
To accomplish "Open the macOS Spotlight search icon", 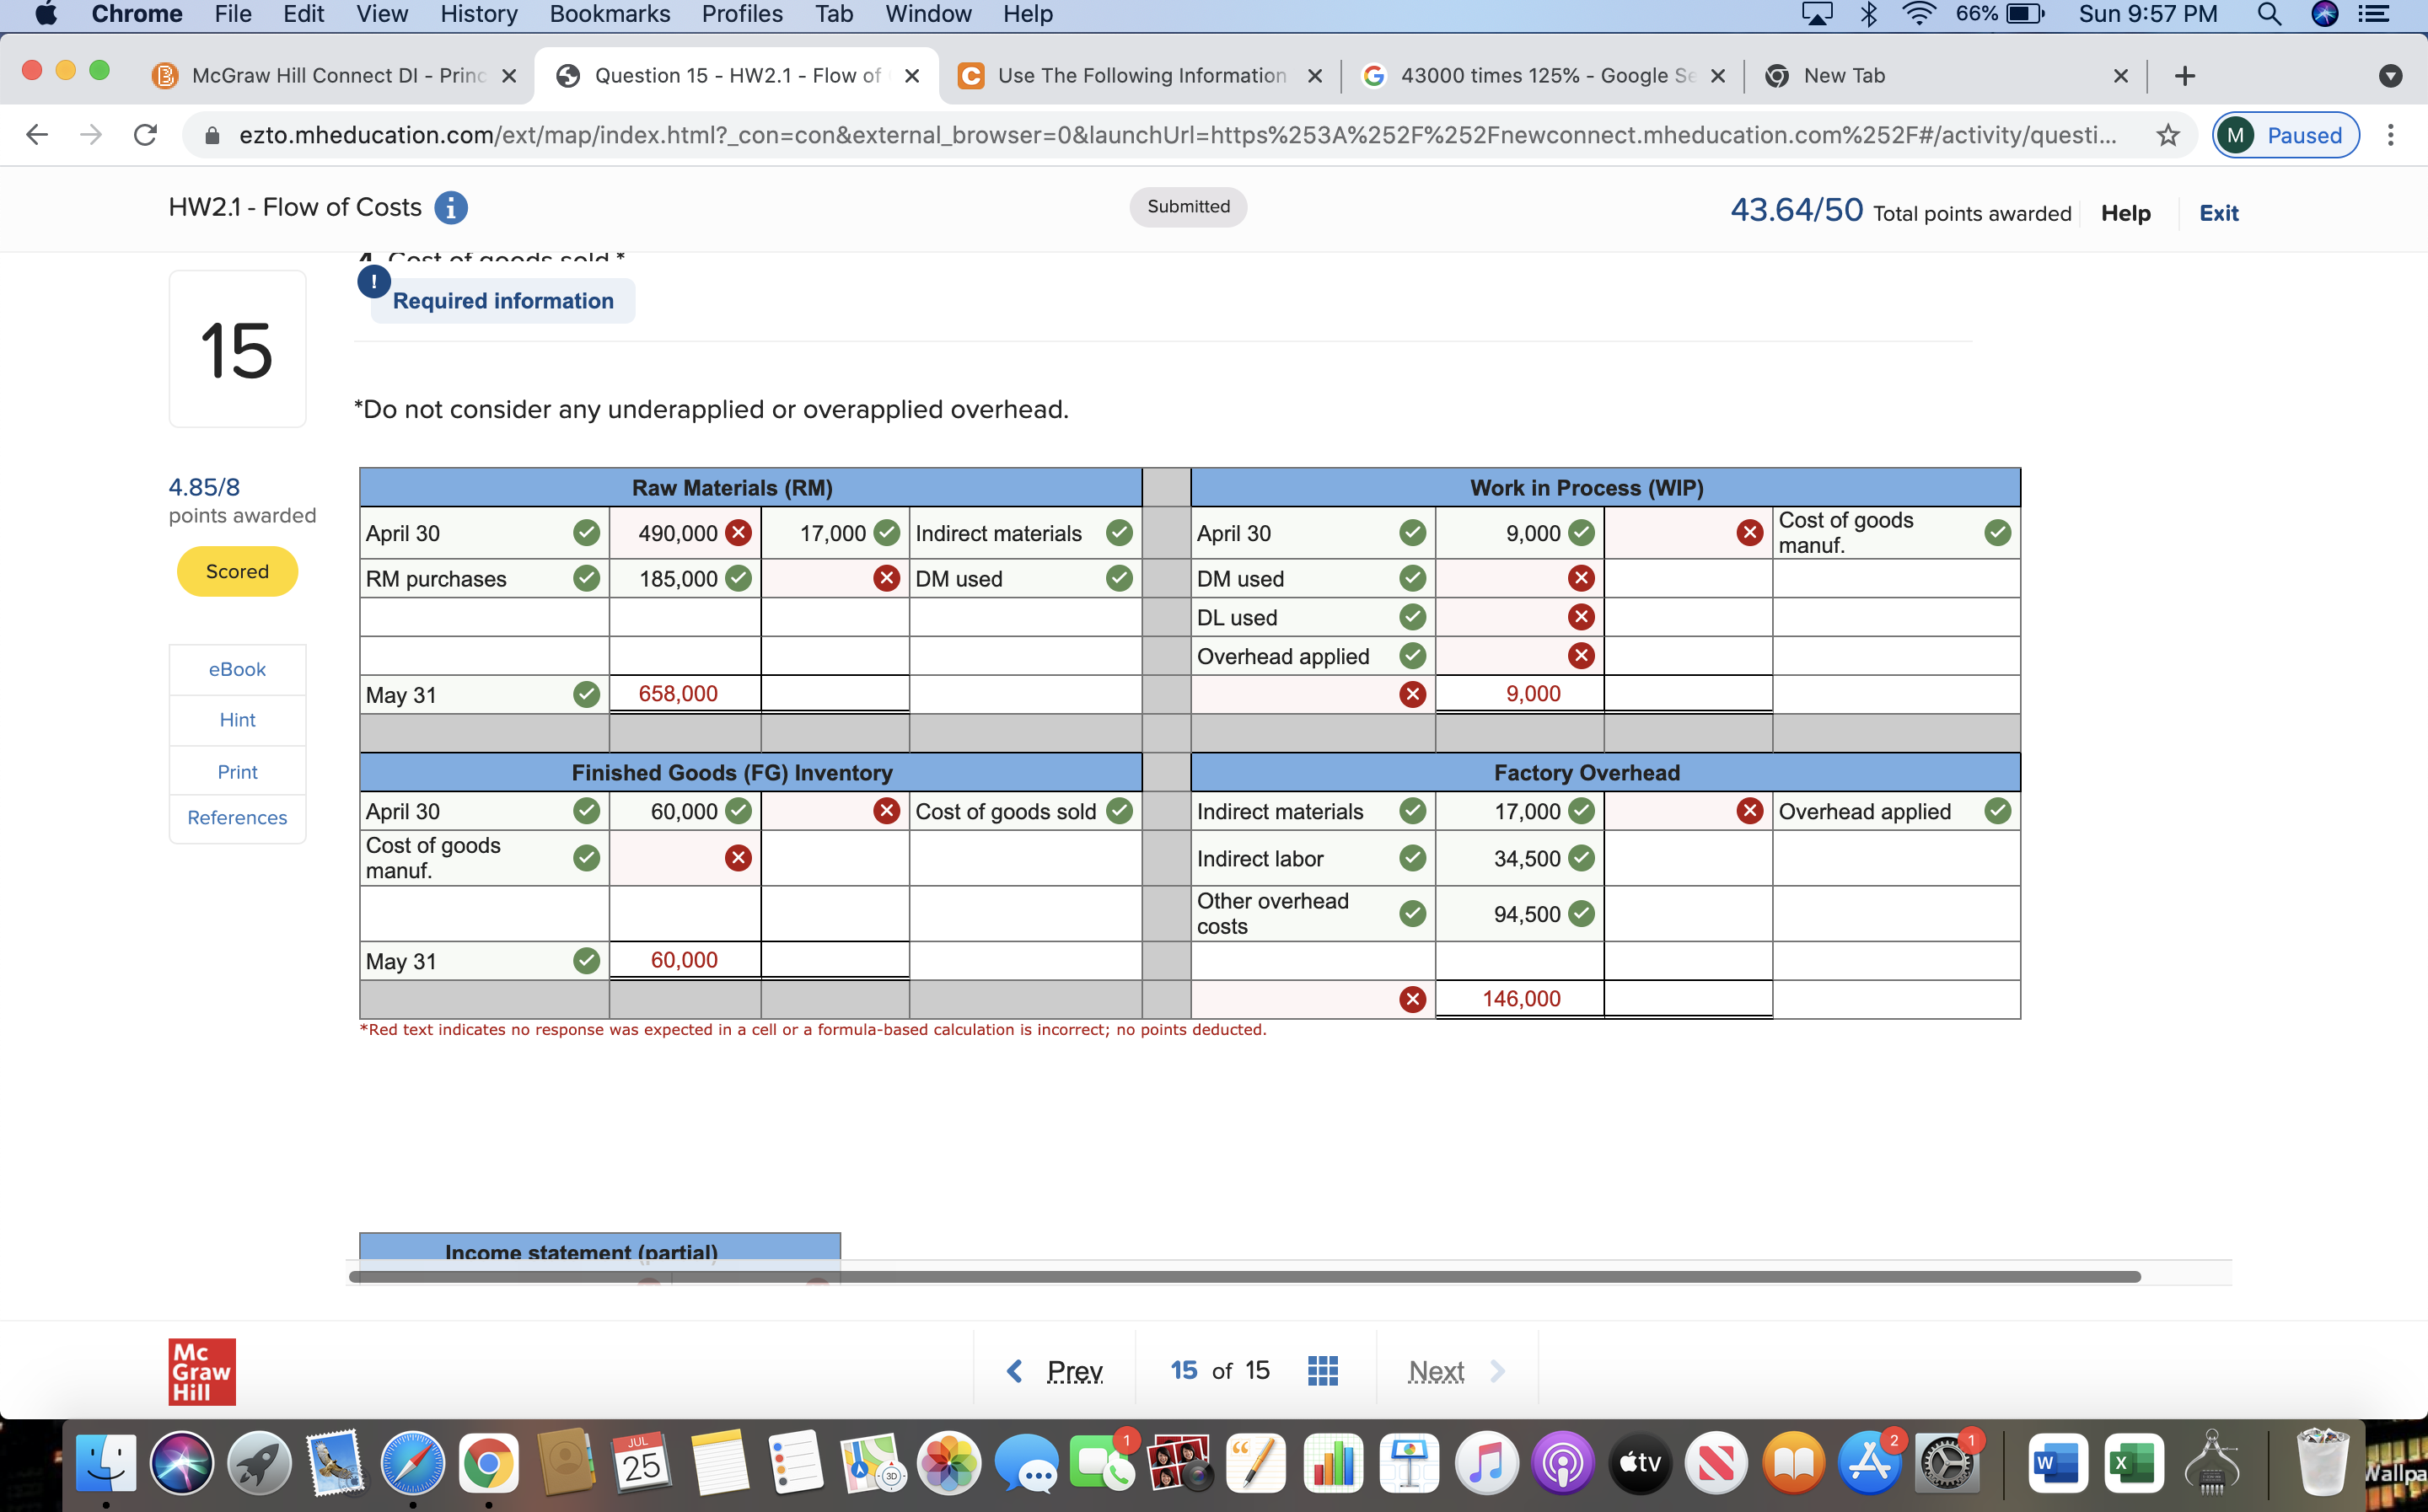I will pos(2269,15).
